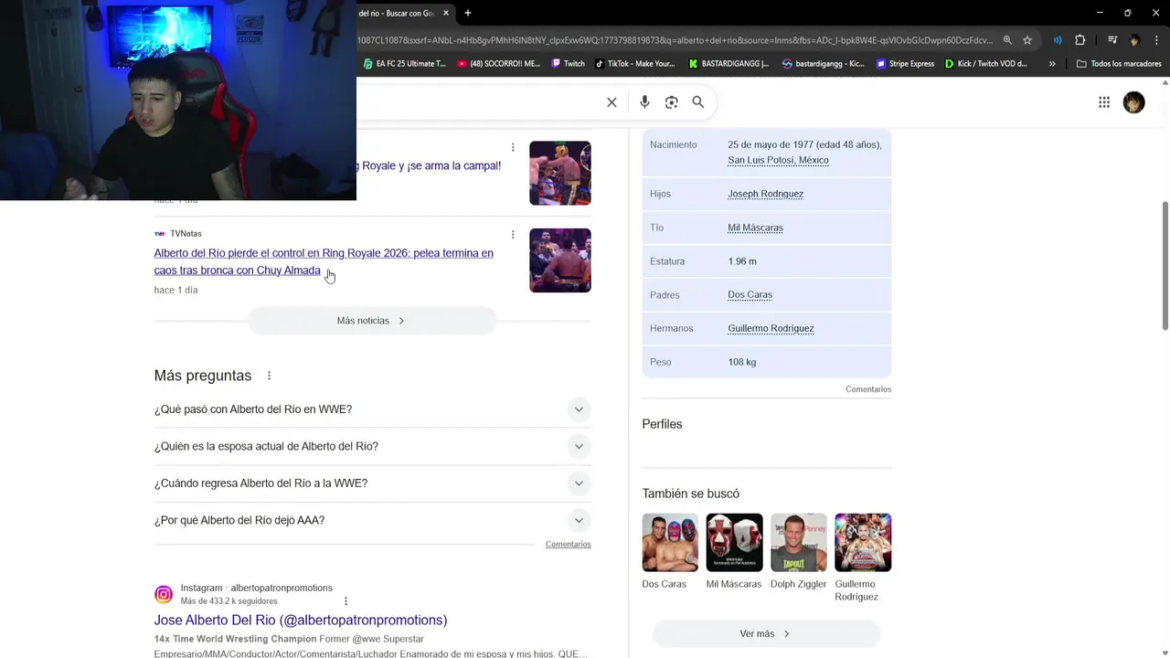Viewport: 1170px width, 658px height.
Task: Open Google account profile picture
Action: (x=1134, y=102)
